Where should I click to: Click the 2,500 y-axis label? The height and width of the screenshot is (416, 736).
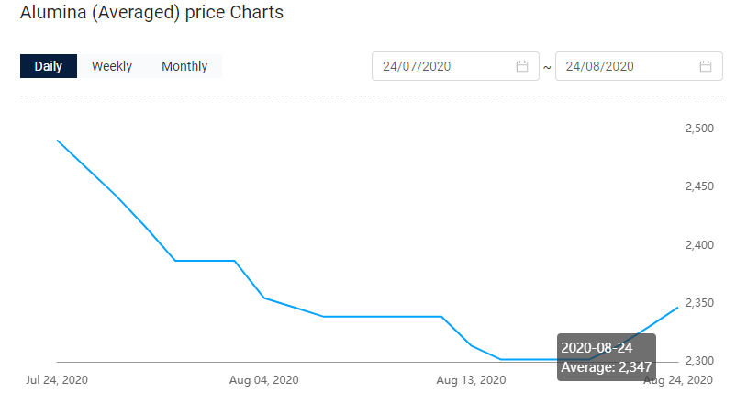699,129
